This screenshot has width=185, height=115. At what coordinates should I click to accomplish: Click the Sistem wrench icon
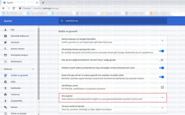(x=5, y=107)
